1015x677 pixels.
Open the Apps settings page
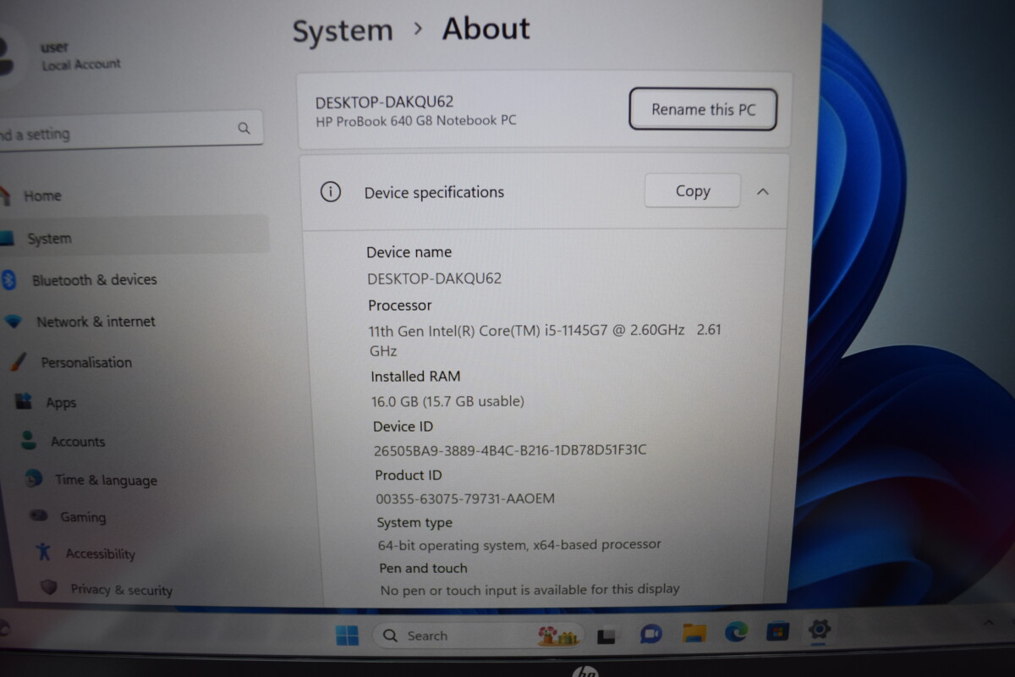(61, 403)
